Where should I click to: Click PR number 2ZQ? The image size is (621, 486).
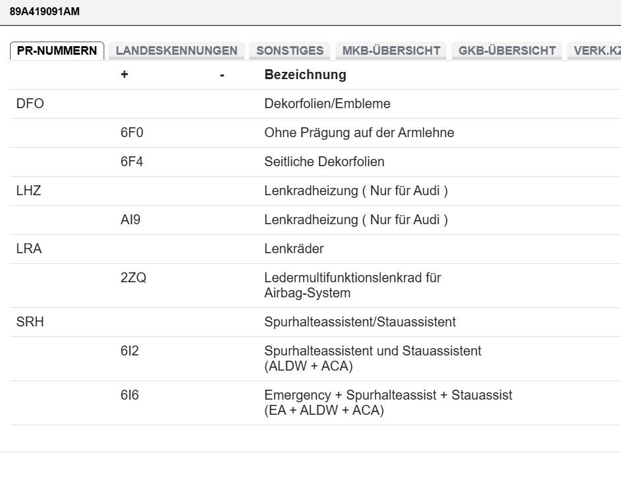coord(133,278)
